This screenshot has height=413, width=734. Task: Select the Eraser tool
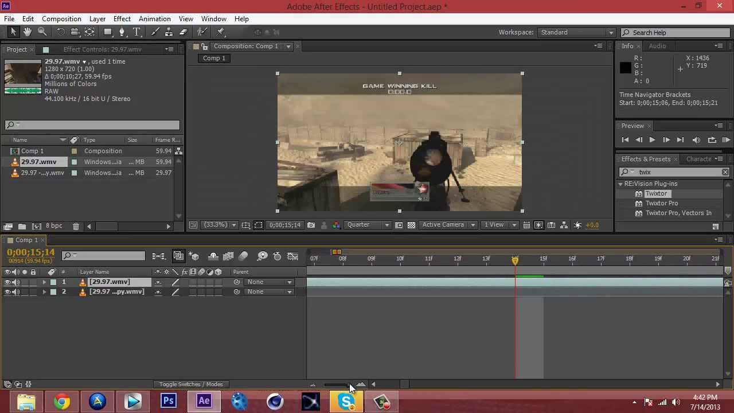tap(183, 32)
